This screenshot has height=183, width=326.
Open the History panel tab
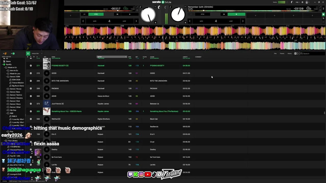pos(290,54)
